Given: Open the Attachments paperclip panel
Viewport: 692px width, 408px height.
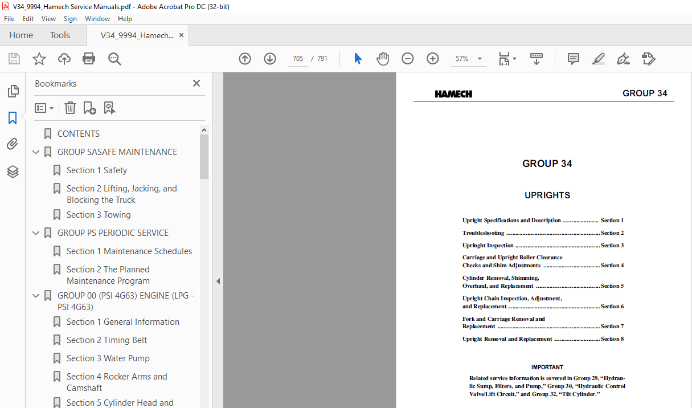Looking at the screenshot, I should (13, 144).
